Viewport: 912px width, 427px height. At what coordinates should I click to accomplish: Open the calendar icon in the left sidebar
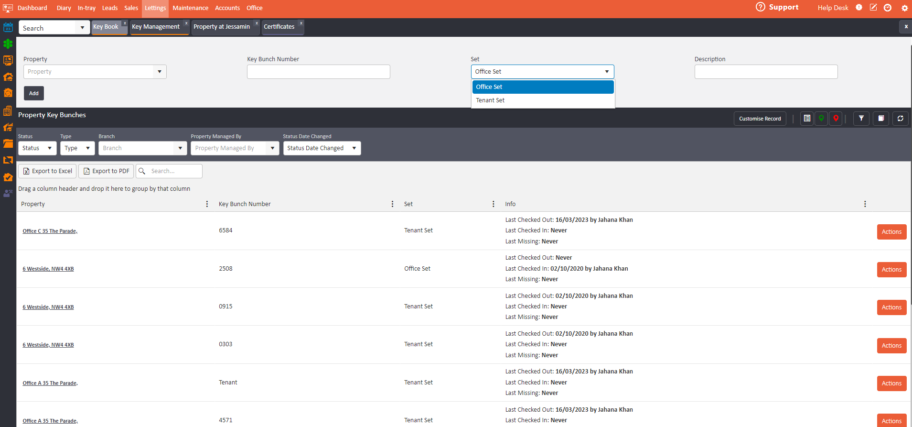click(8, 27)
